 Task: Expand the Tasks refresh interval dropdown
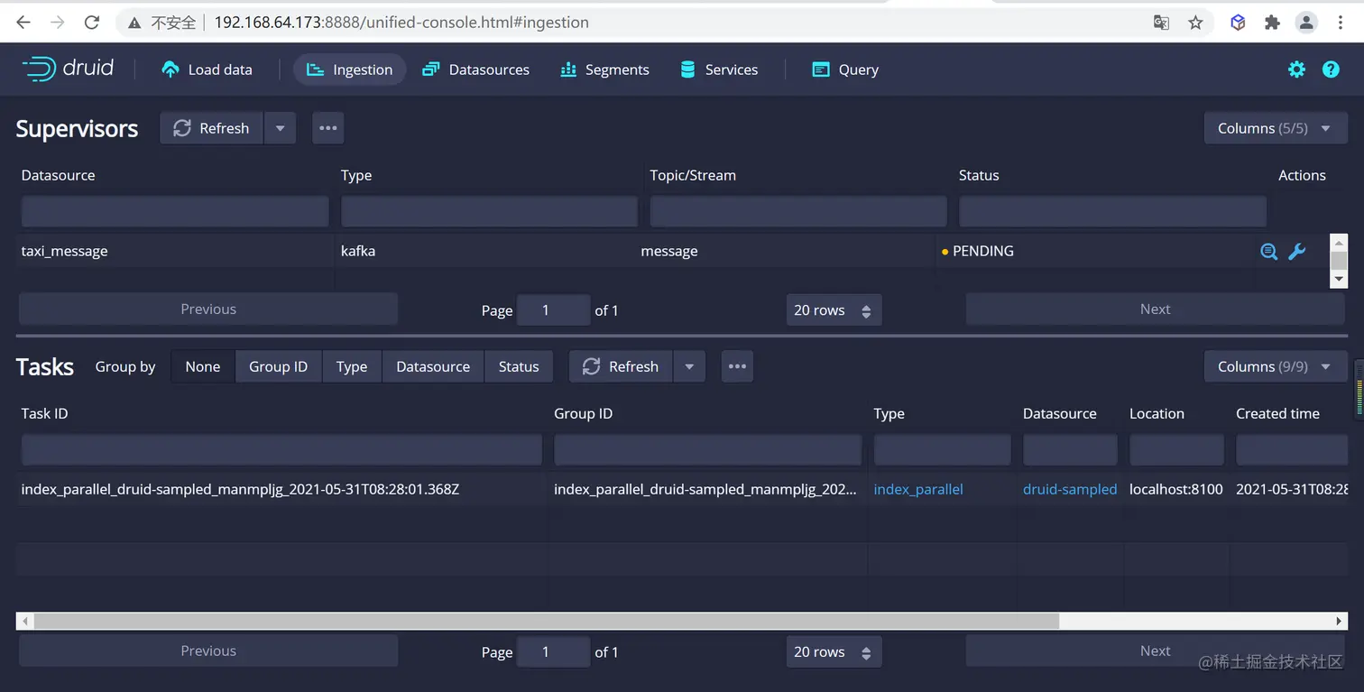point(689,366)
